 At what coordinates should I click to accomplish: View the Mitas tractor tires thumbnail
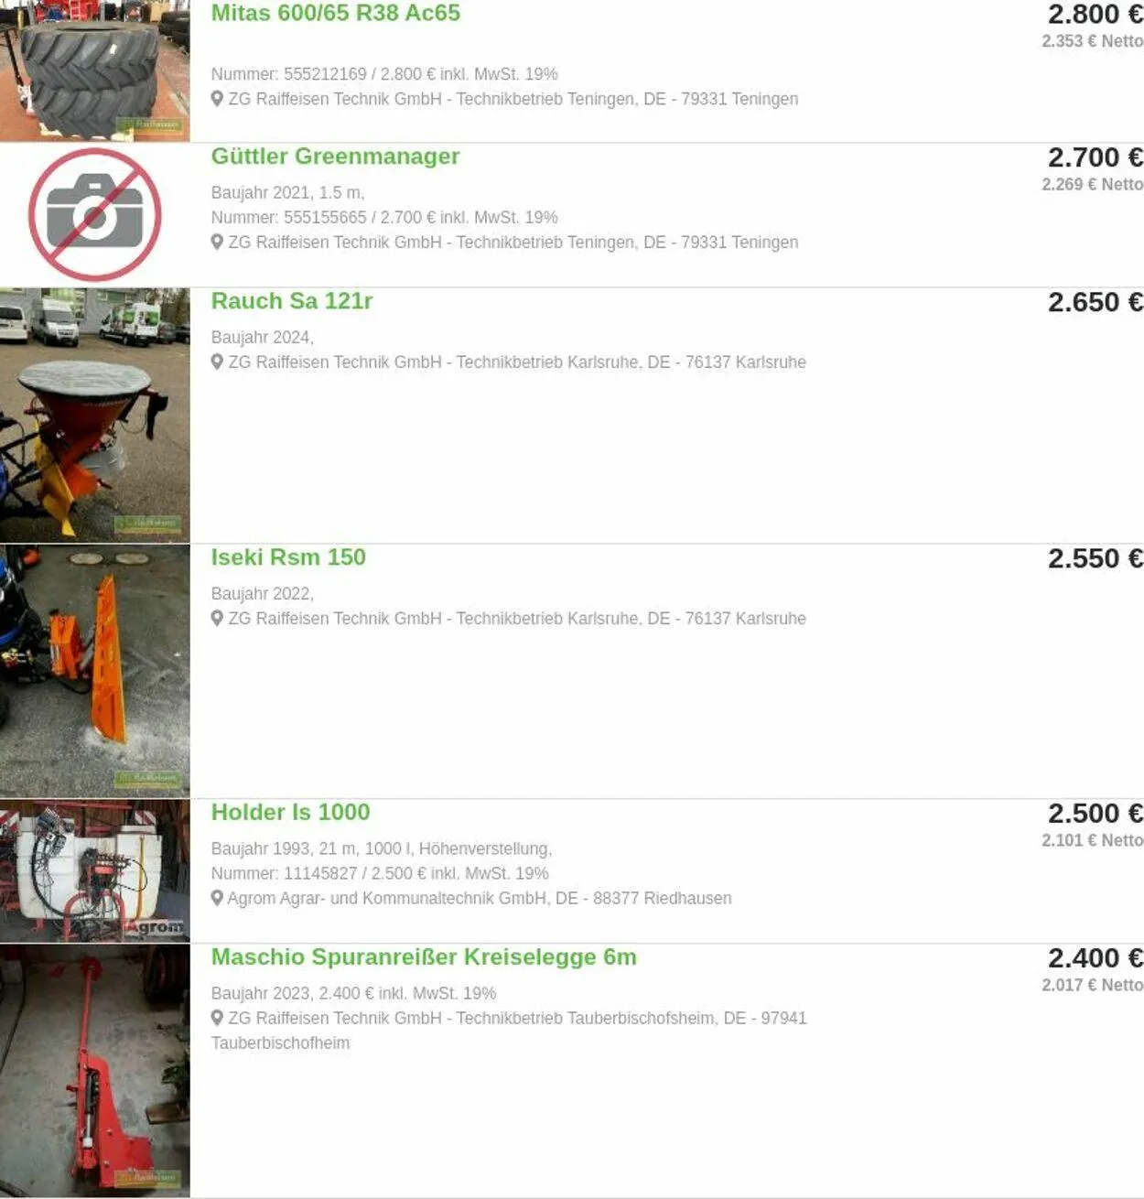pos(94,70)
